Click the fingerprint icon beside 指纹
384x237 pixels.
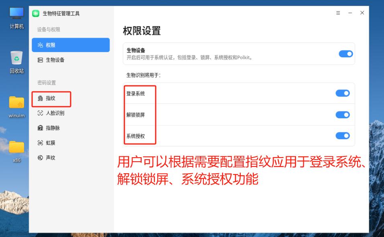pos(40,98)
